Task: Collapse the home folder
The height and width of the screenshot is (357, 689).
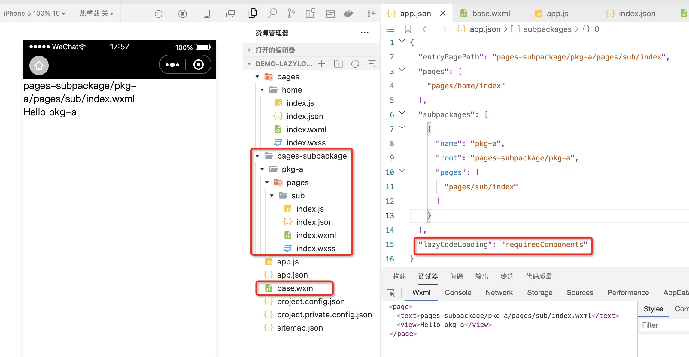Action: coord(262,90)
